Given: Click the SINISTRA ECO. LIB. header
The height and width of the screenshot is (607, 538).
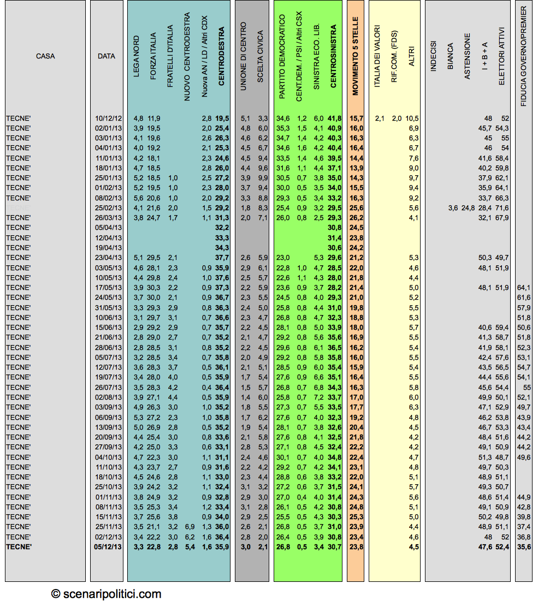Looking at the screenshot, I should 316,57.
